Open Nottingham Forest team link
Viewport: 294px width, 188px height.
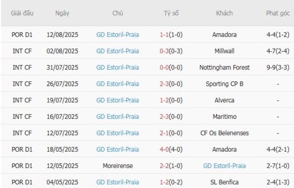click(224, 67)
